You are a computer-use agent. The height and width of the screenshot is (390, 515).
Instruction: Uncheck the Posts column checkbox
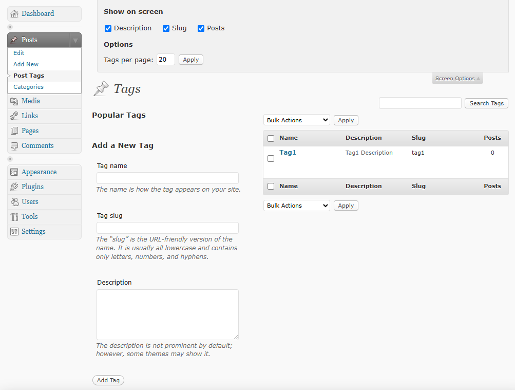click(201, 29)
